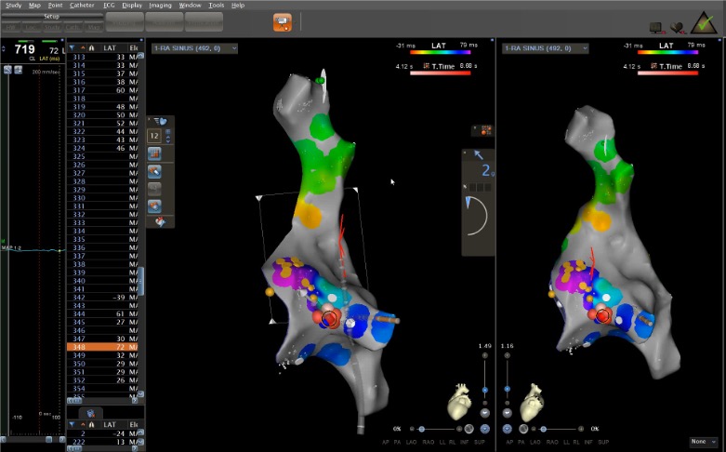The width and height of the screenshot is (726, 452).
Task: Click the deleted points trash tab icon
Action: [x=89, y=410]
